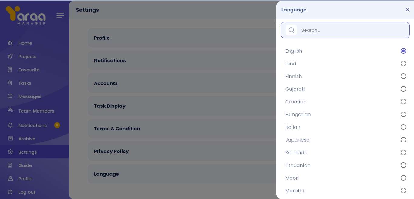Click the Notifications bell icon
The width and height of the screenshot is (414, 199).
tap(10, 125)
